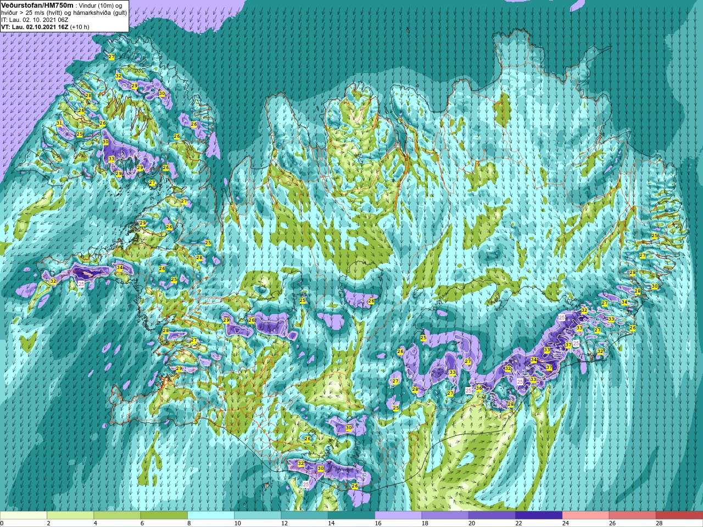Select the light lavender 16–18 m/s legend swatch
Viewport: 703px width, 527px height.
(398, 515)
